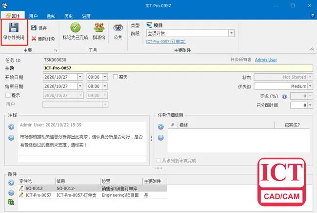Click the 描述 column header in task details

[x=226, y=125]
